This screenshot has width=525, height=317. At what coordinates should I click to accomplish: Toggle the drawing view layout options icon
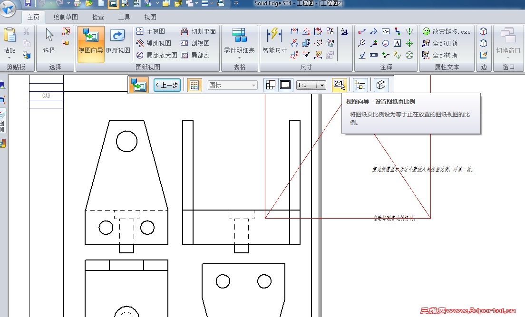click(194, 85)
